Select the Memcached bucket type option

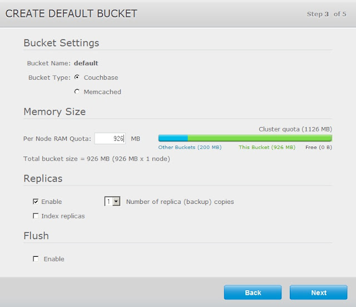(x=77, y=91)
